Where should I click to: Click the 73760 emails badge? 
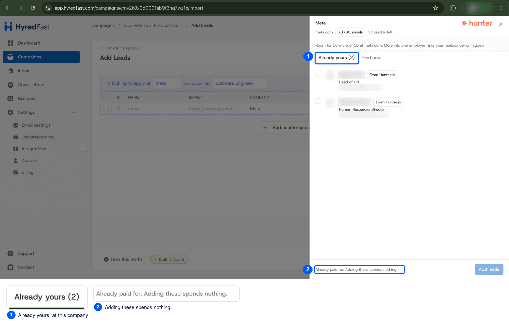[350, 32]
